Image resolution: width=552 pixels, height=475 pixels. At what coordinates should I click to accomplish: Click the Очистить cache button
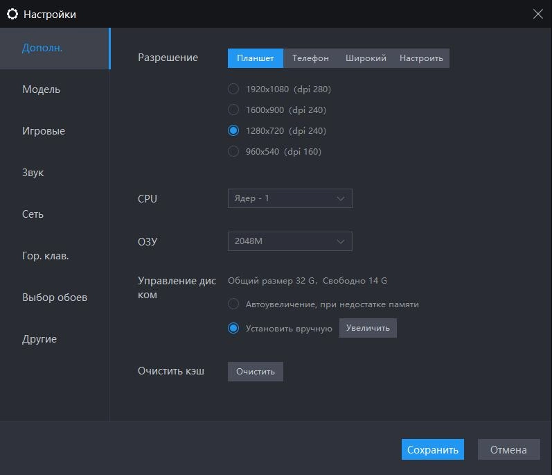pyautogui.click(x=256, y=372)
